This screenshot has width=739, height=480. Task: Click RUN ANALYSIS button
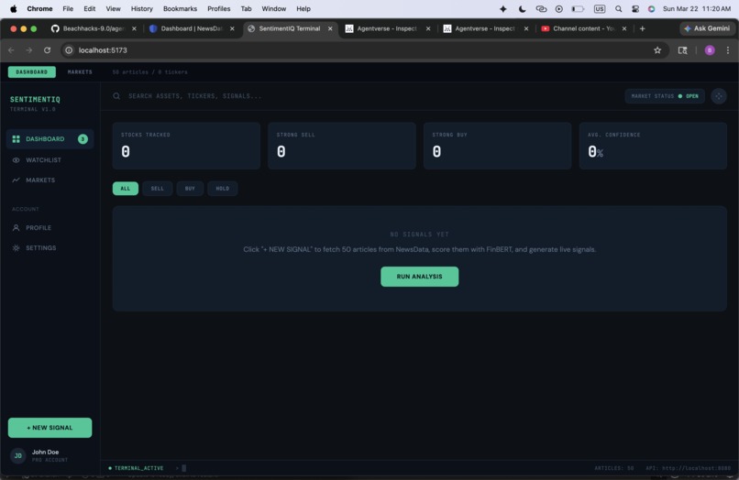419,277
